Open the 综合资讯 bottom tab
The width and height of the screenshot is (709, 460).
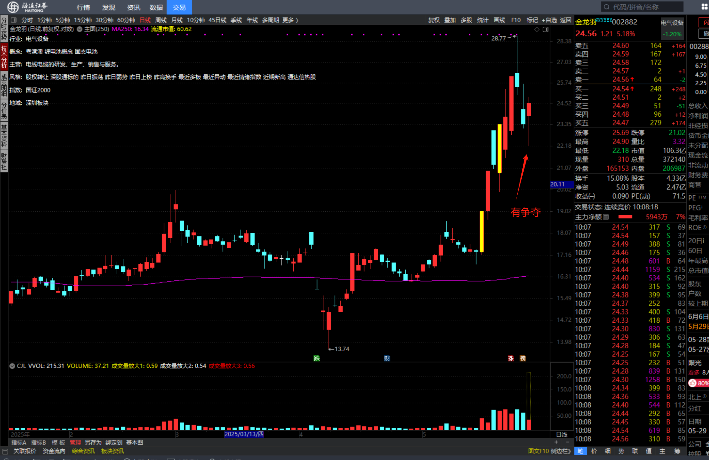83,451
